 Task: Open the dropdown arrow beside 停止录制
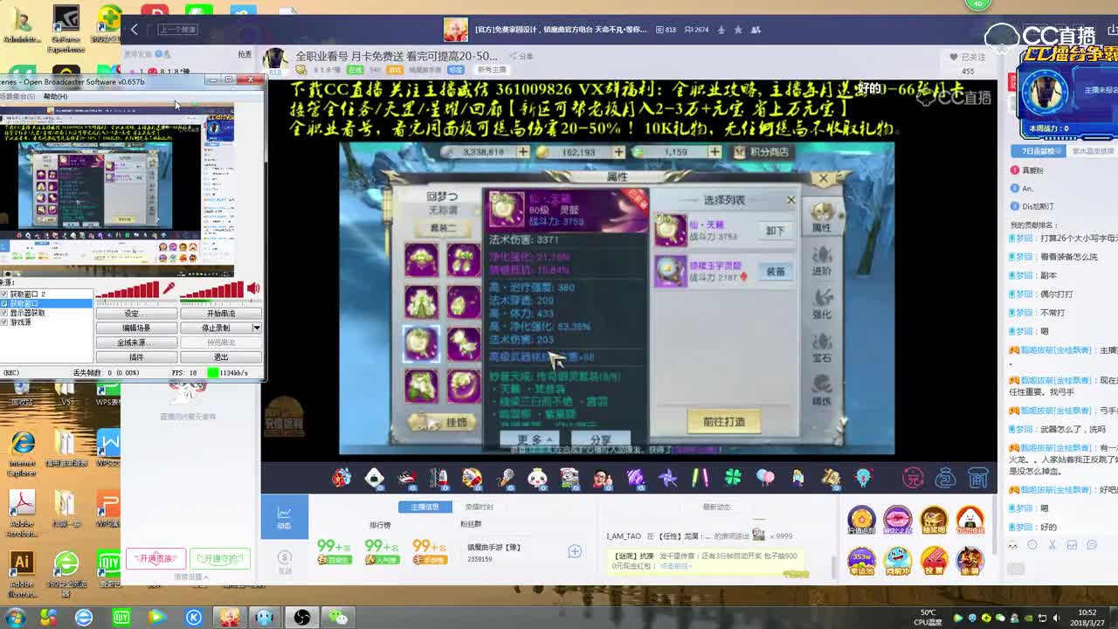[x=257, y=328]
